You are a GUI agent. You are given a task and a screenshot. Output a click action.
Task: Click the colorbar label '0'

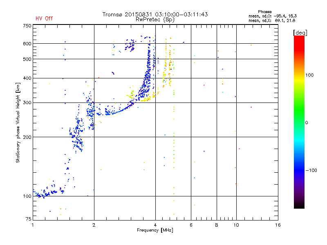[307, 123]
